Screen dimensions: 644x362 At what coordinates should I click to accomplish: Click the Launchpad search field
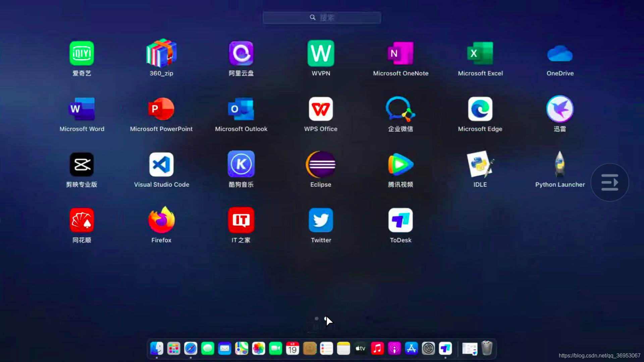pyautogui.click(x=322, y=17)
